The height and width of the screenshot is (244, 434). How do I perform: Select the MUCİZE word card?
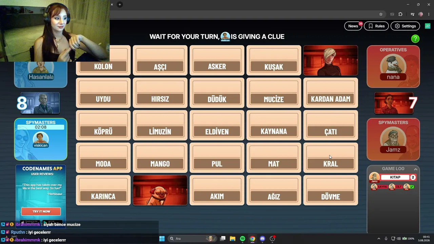tap(274, 93)
